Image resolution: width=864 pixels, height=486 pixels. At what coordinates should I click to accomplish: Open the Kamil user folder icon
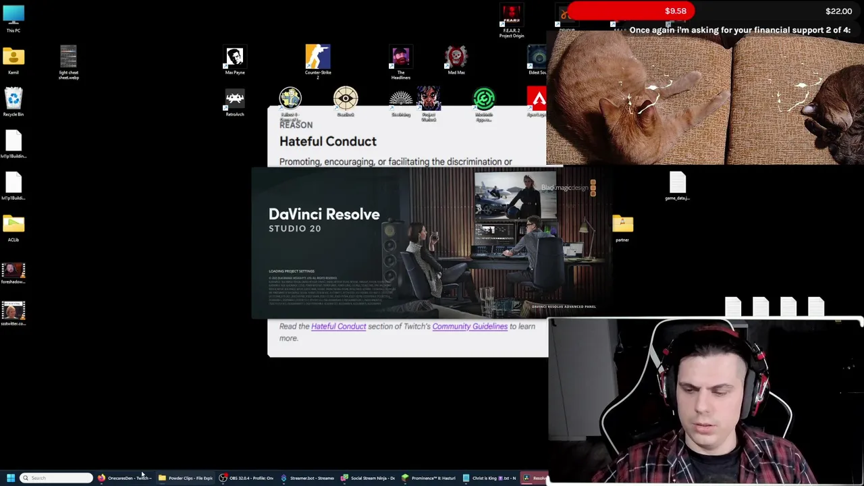click(13, 60)
